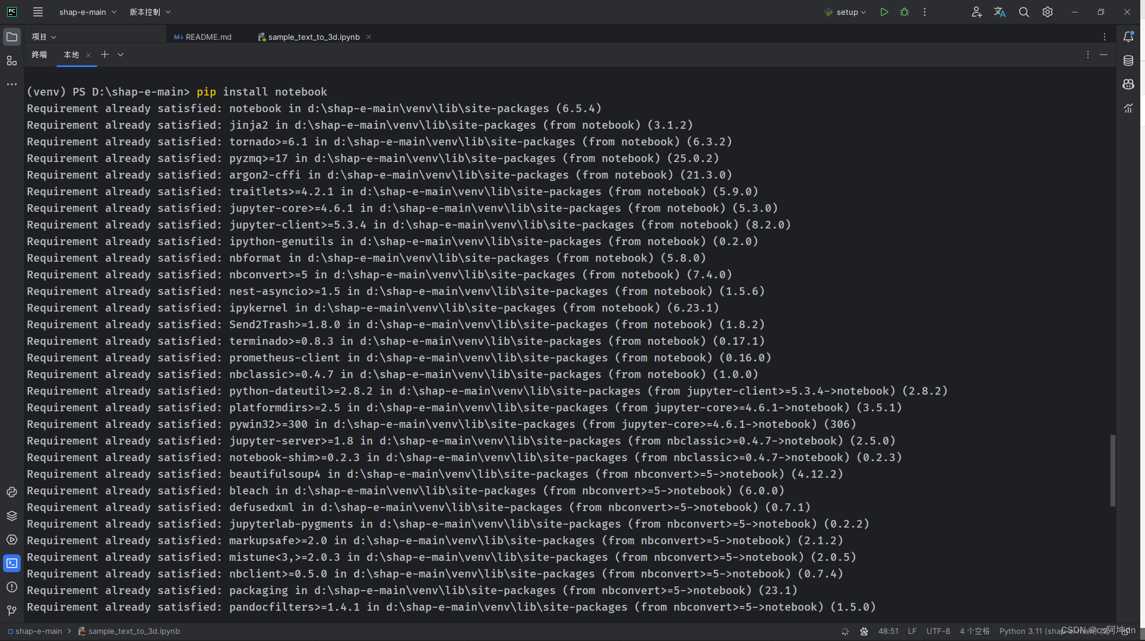Open Search Everywhere magnifier
1145x641 pixels.
tap(1024, 12)
